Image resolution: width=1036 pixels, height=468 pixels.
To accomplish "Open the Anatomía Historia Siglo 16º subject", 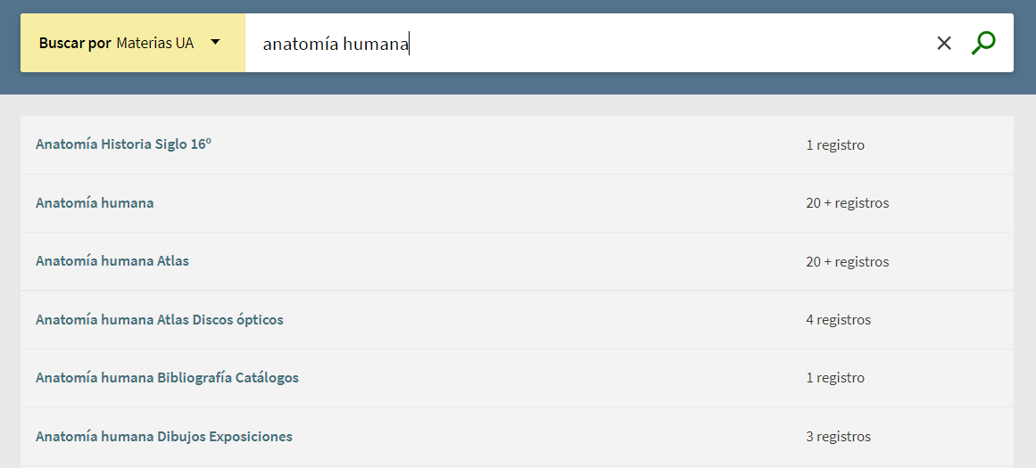I will (123, 144).
